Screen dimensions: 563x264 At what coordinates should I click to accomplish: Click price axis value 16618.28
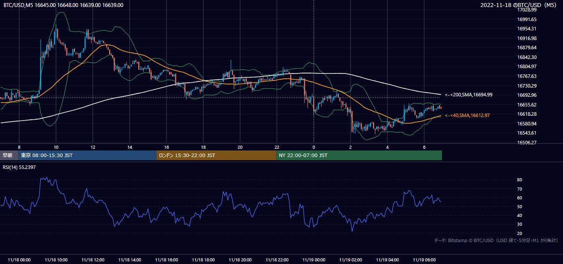(x=527, y=114)
